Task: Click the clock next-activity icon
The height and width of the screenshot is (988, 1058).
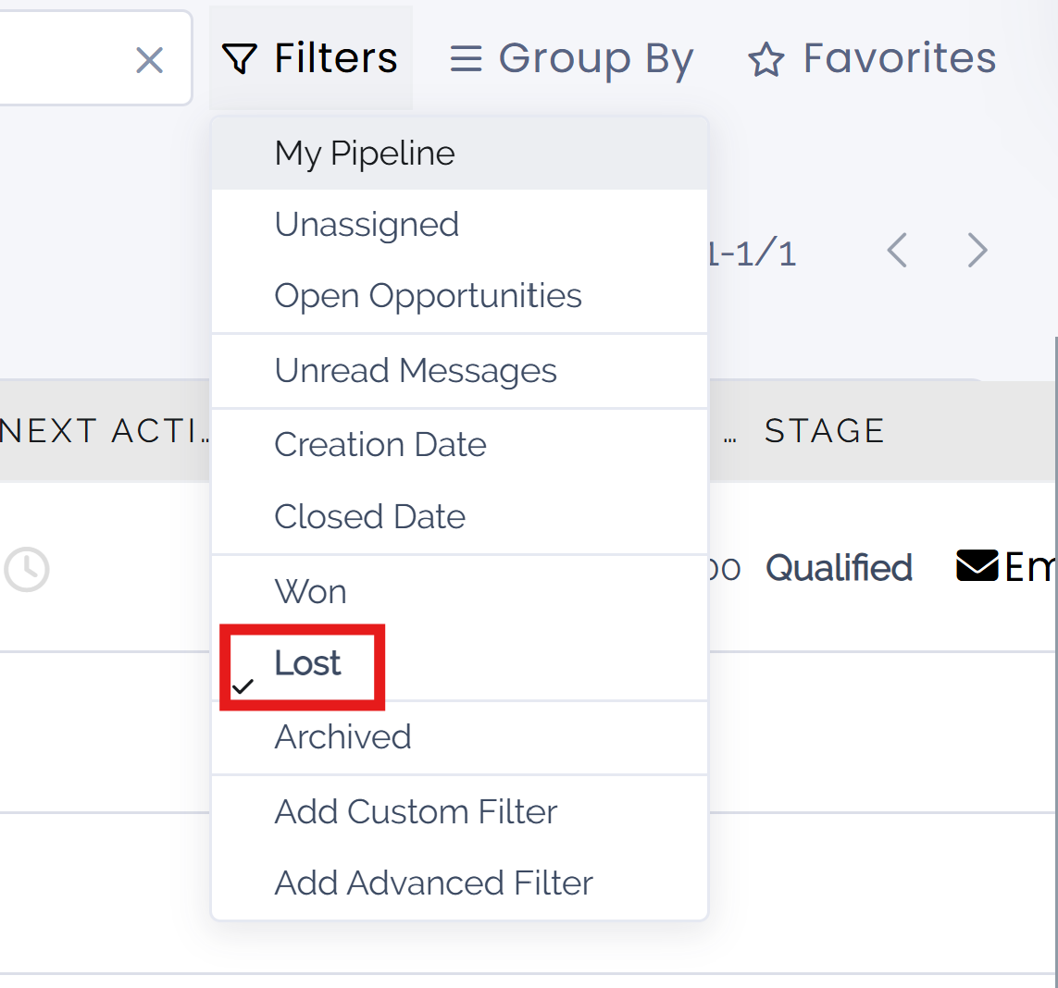Action: tap(27, 570)
